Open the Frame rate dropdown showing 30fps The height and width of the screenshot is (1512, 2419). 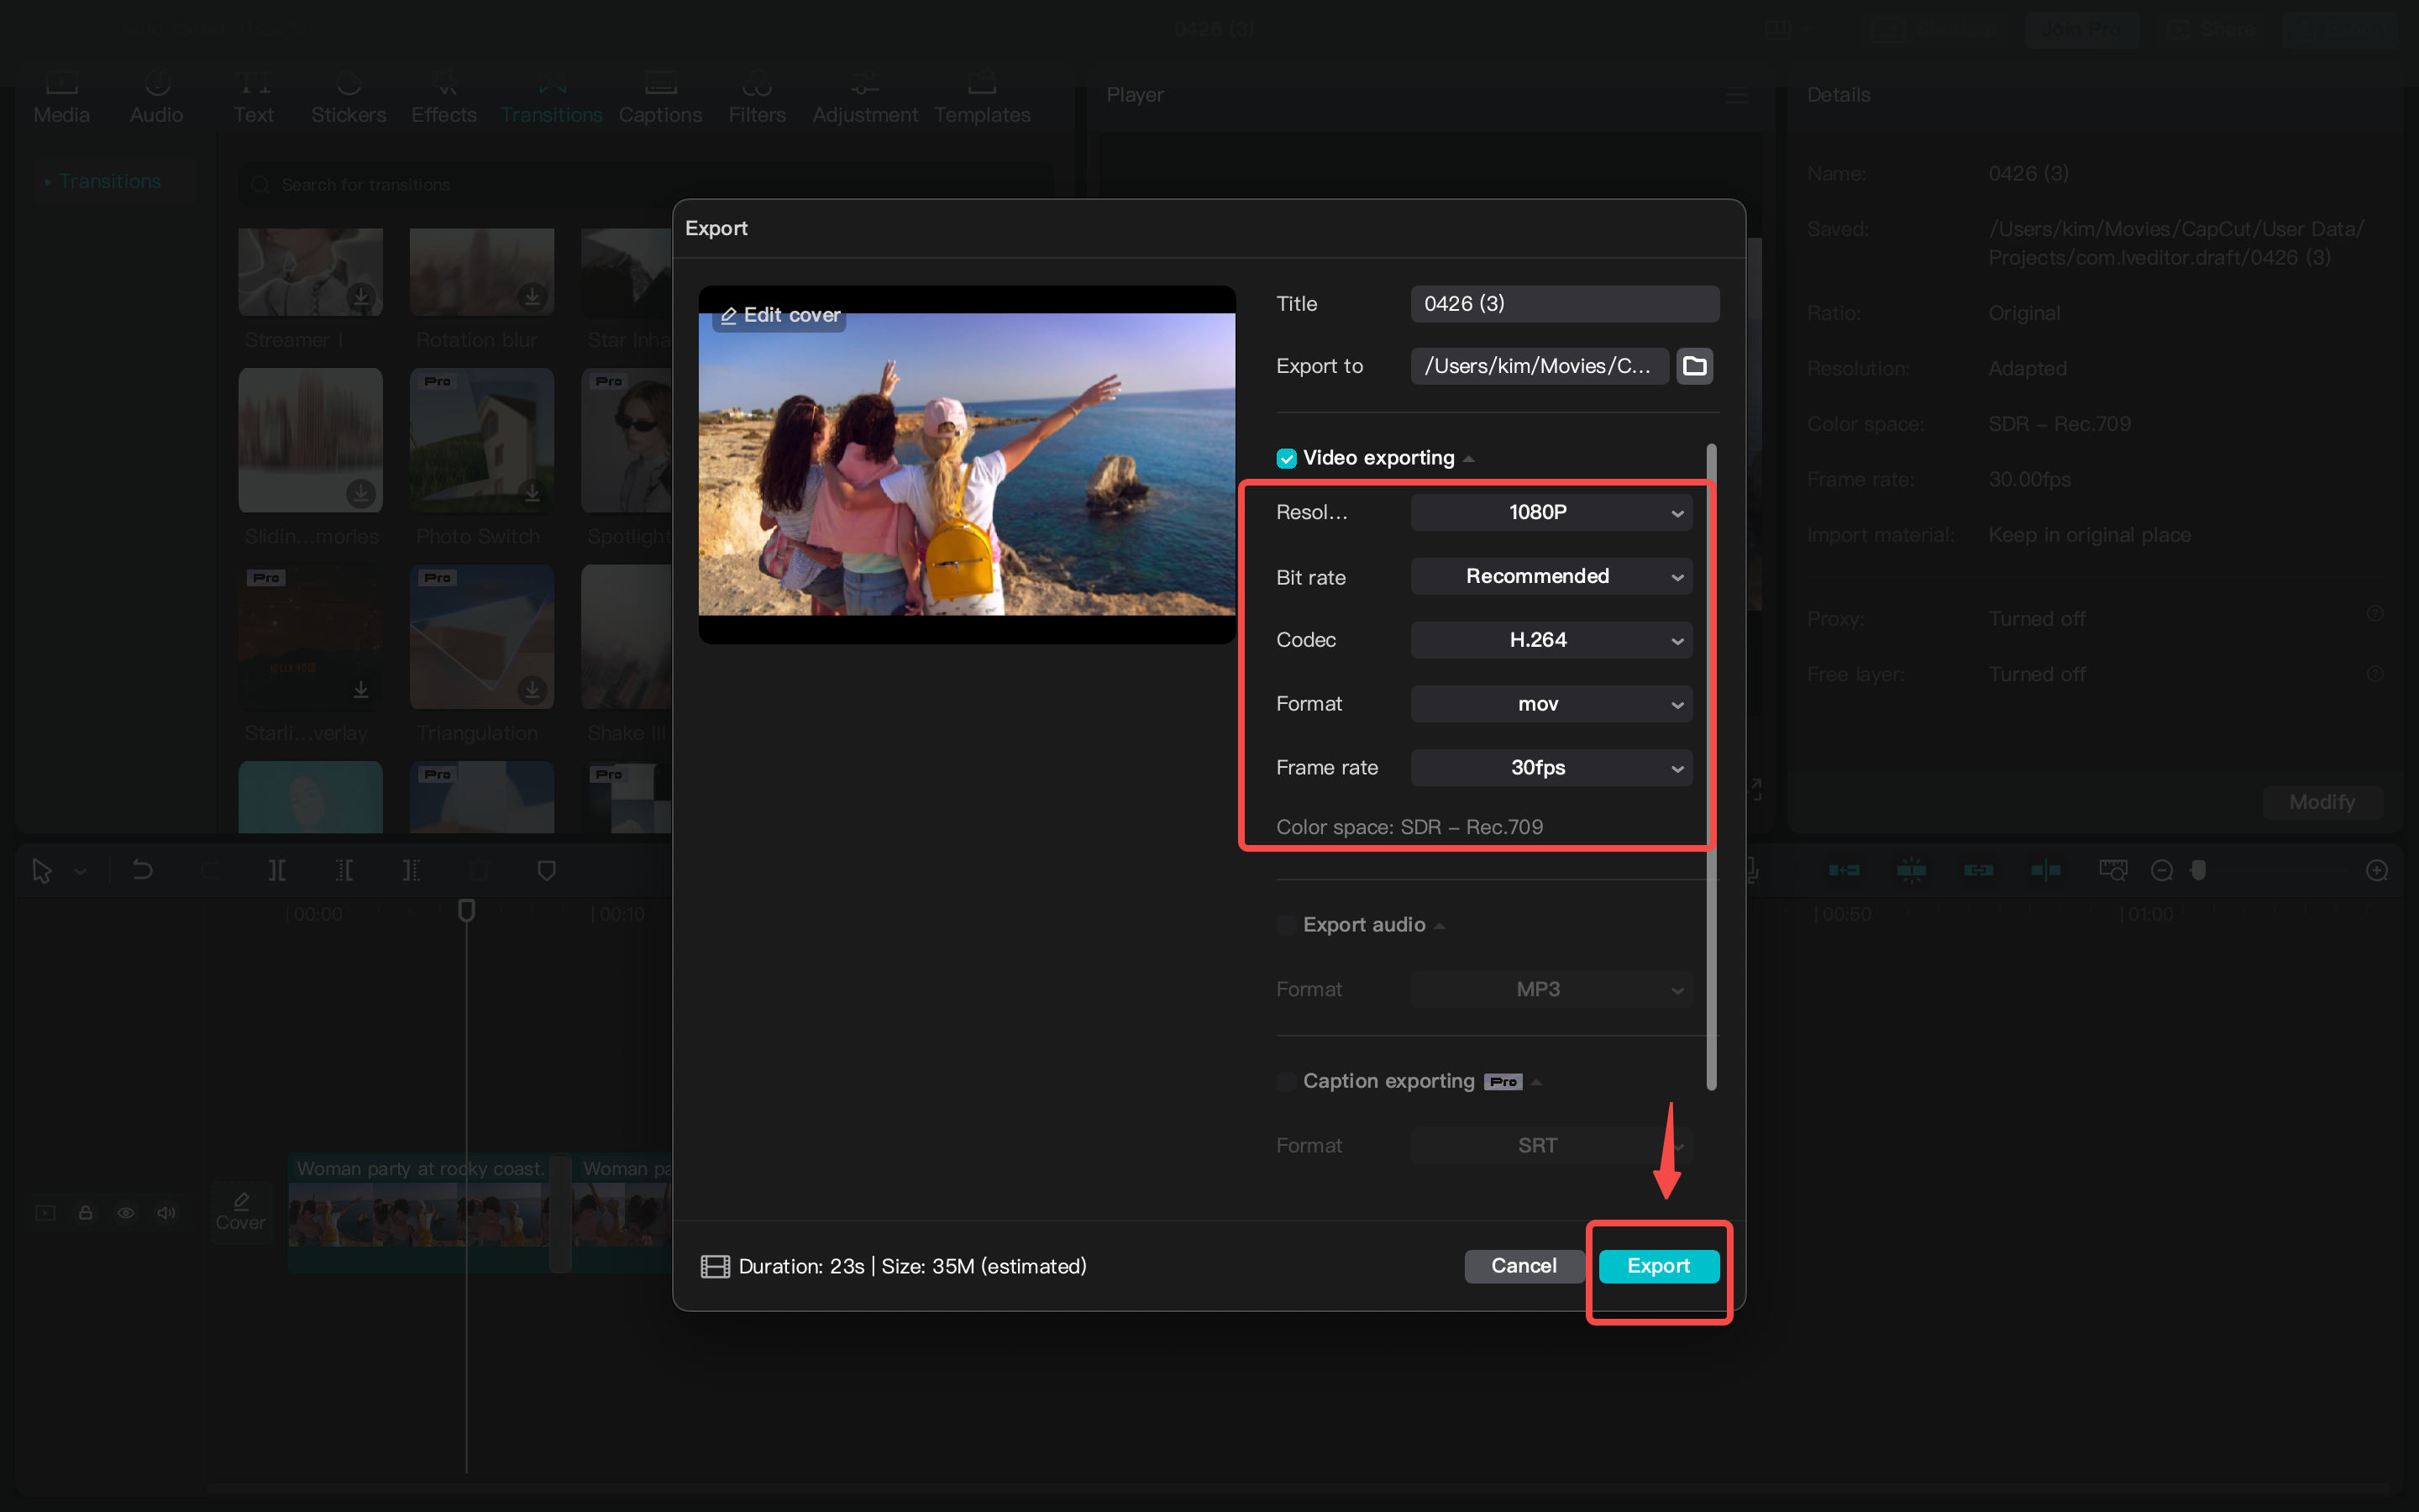1551,767
